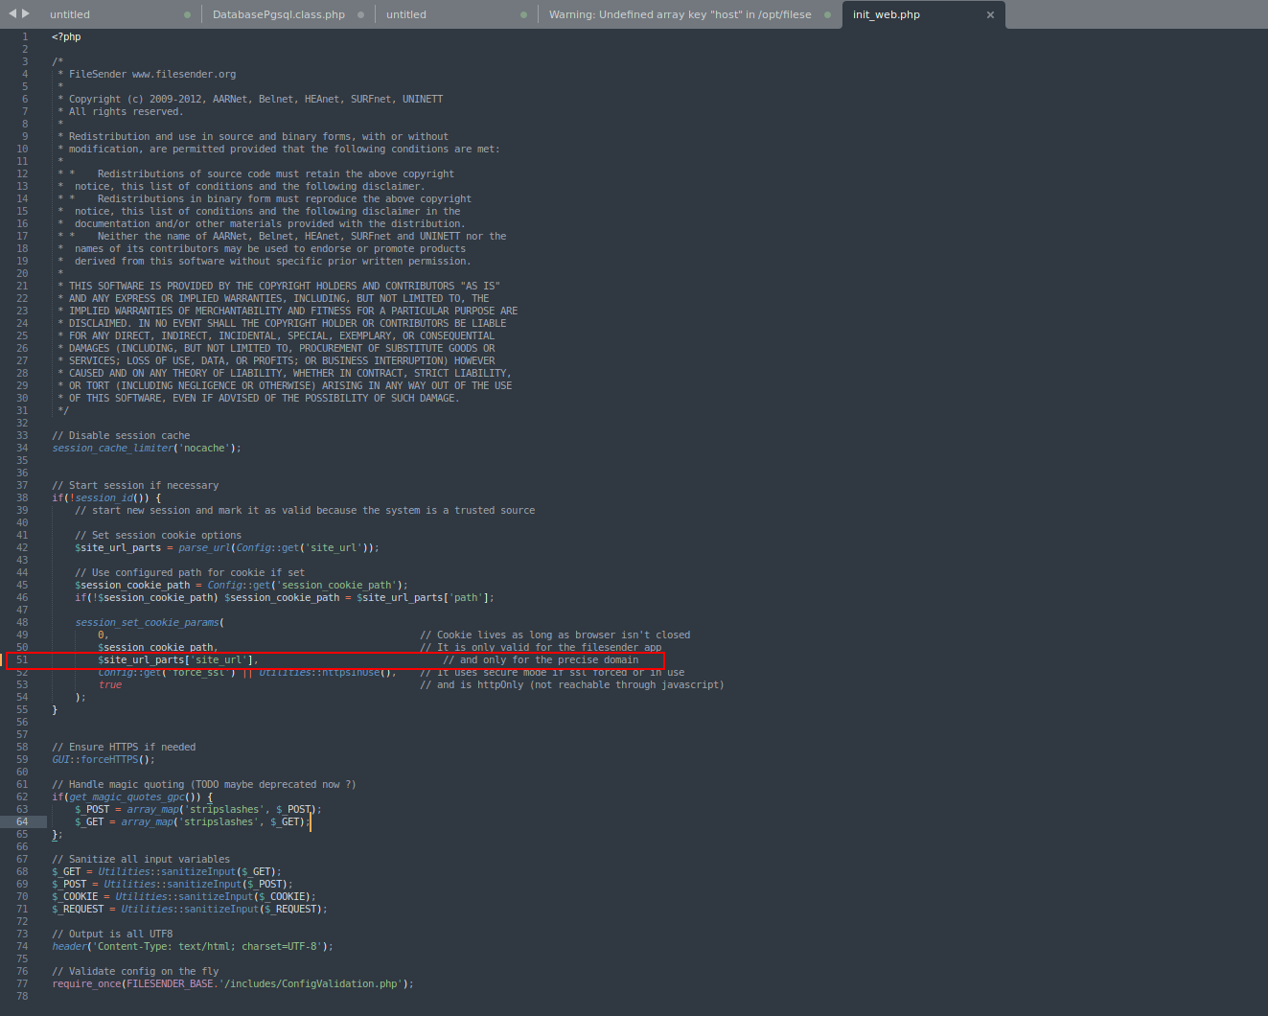This screenshot has height=1016, width=1268.
Task: Switch to the DatabasePgsql.class.php tab
Action: (x=278, y=14)
